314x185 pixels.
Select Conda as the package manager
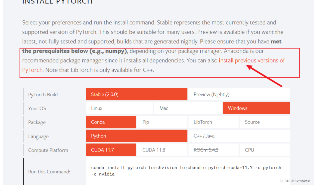[111, 122]
